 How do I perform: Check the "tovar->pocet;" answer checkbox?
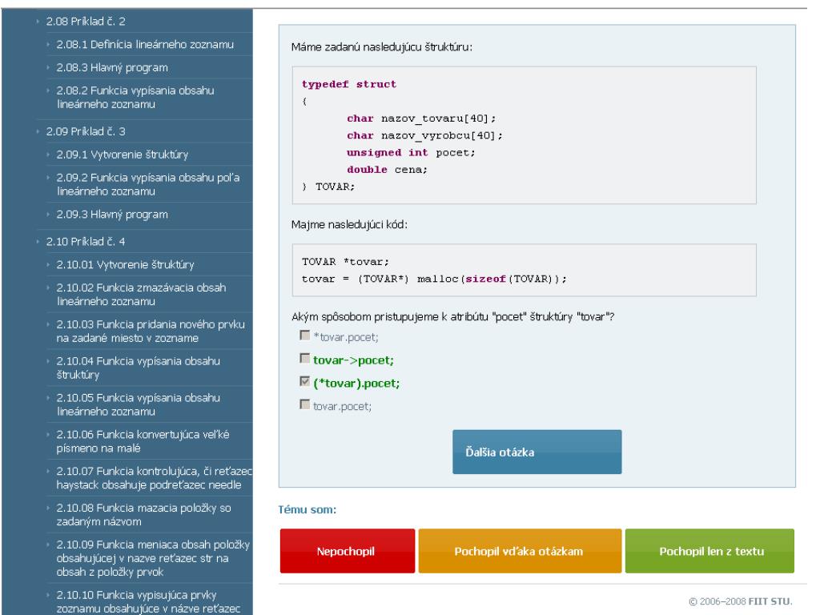point(305,358)
